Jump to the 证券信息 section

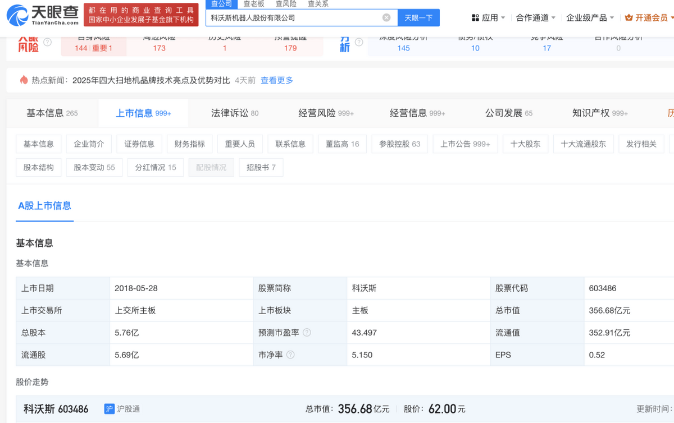(x=139, y=144)
